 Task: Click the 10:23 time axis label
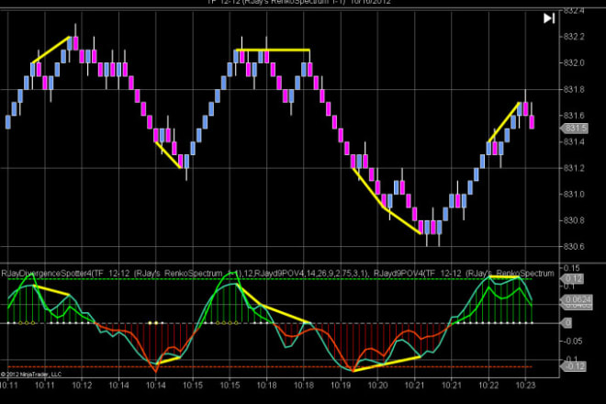[525, 386]
